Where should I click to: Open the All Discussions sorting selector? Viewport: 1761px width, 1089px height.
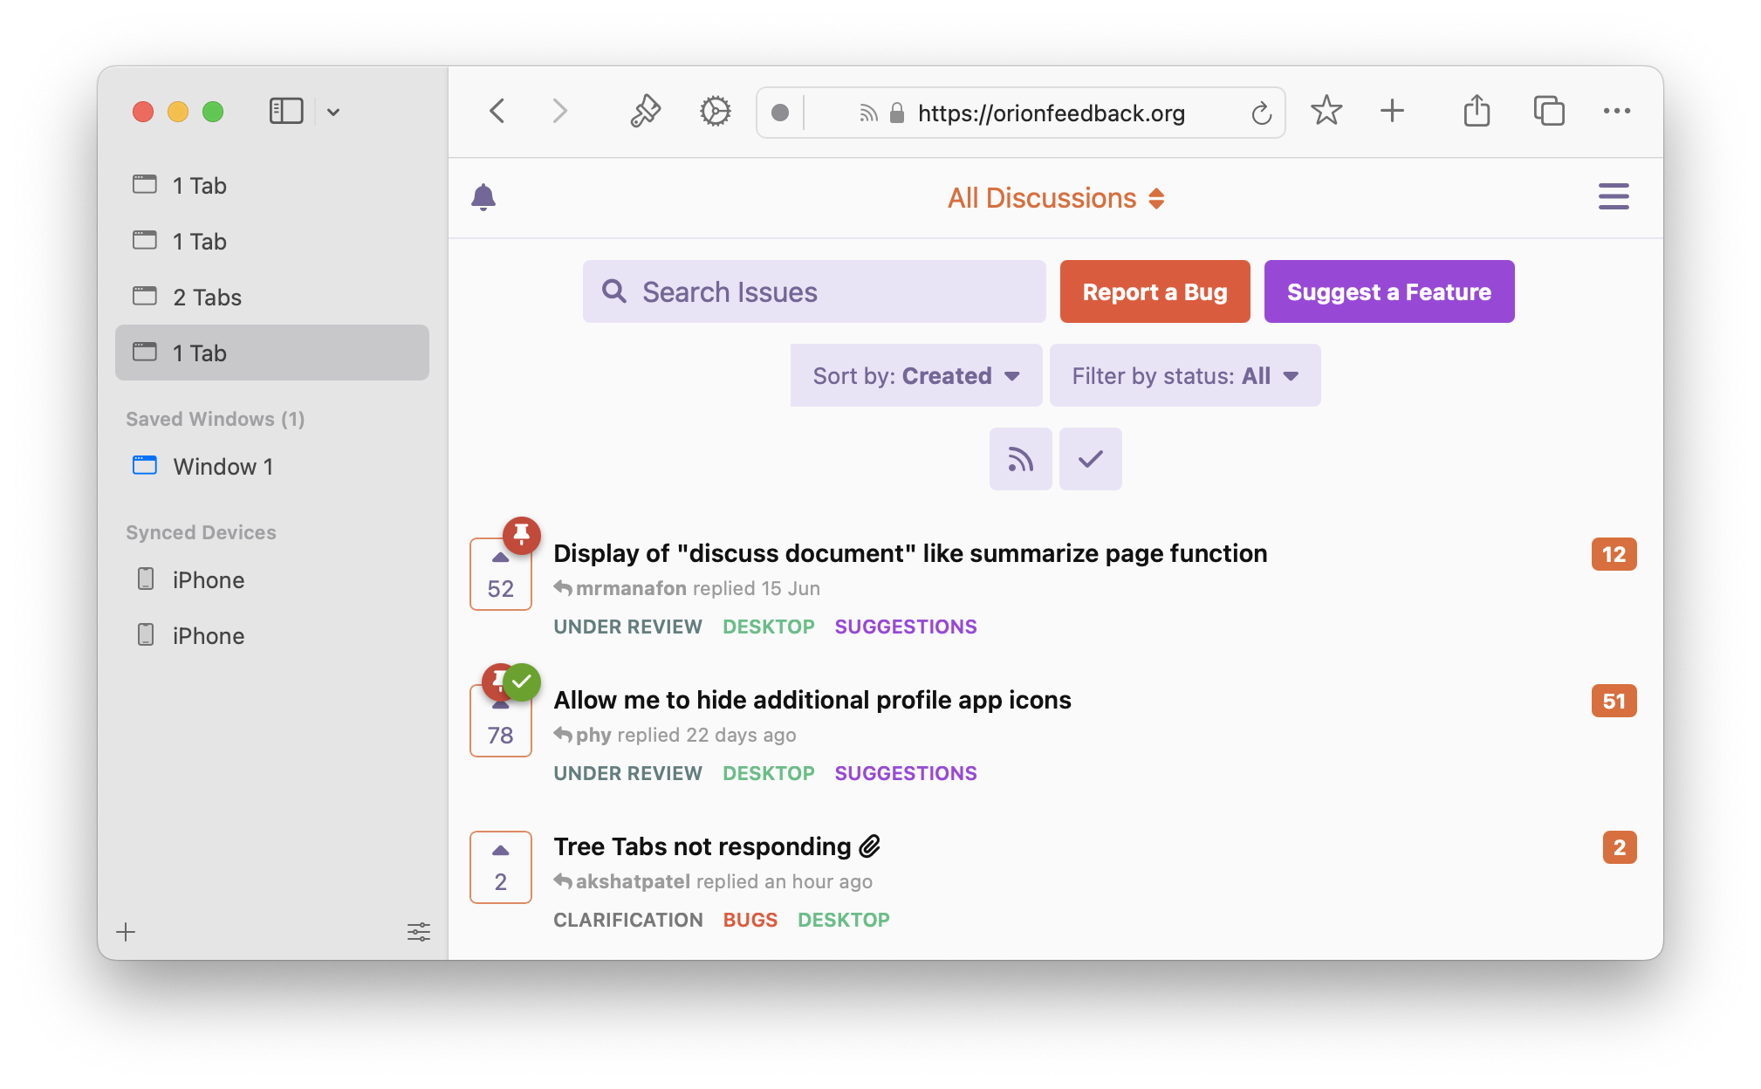pyautogui.click(x=1055, y=197)
